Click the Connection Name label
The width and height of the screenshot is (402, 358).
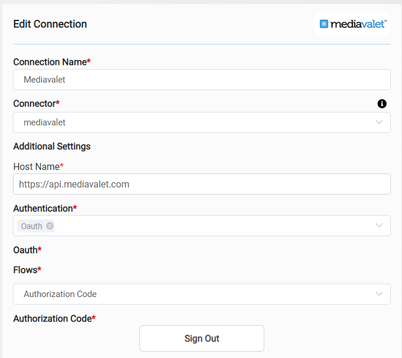click(50, 62)
